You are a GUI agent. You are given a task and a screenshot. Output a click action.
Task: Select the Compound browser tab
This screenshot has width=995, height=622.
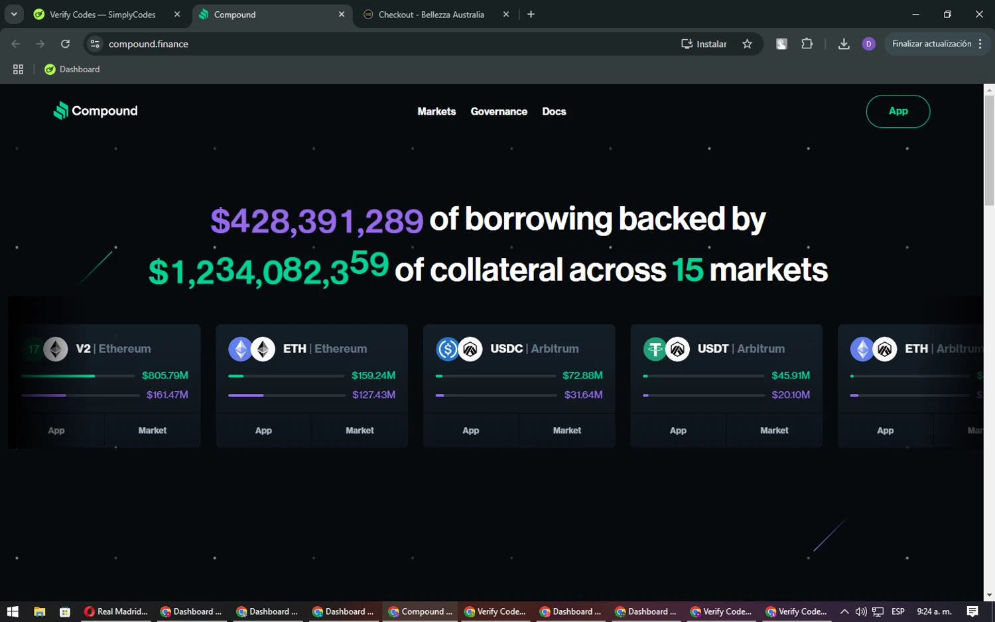272,15
